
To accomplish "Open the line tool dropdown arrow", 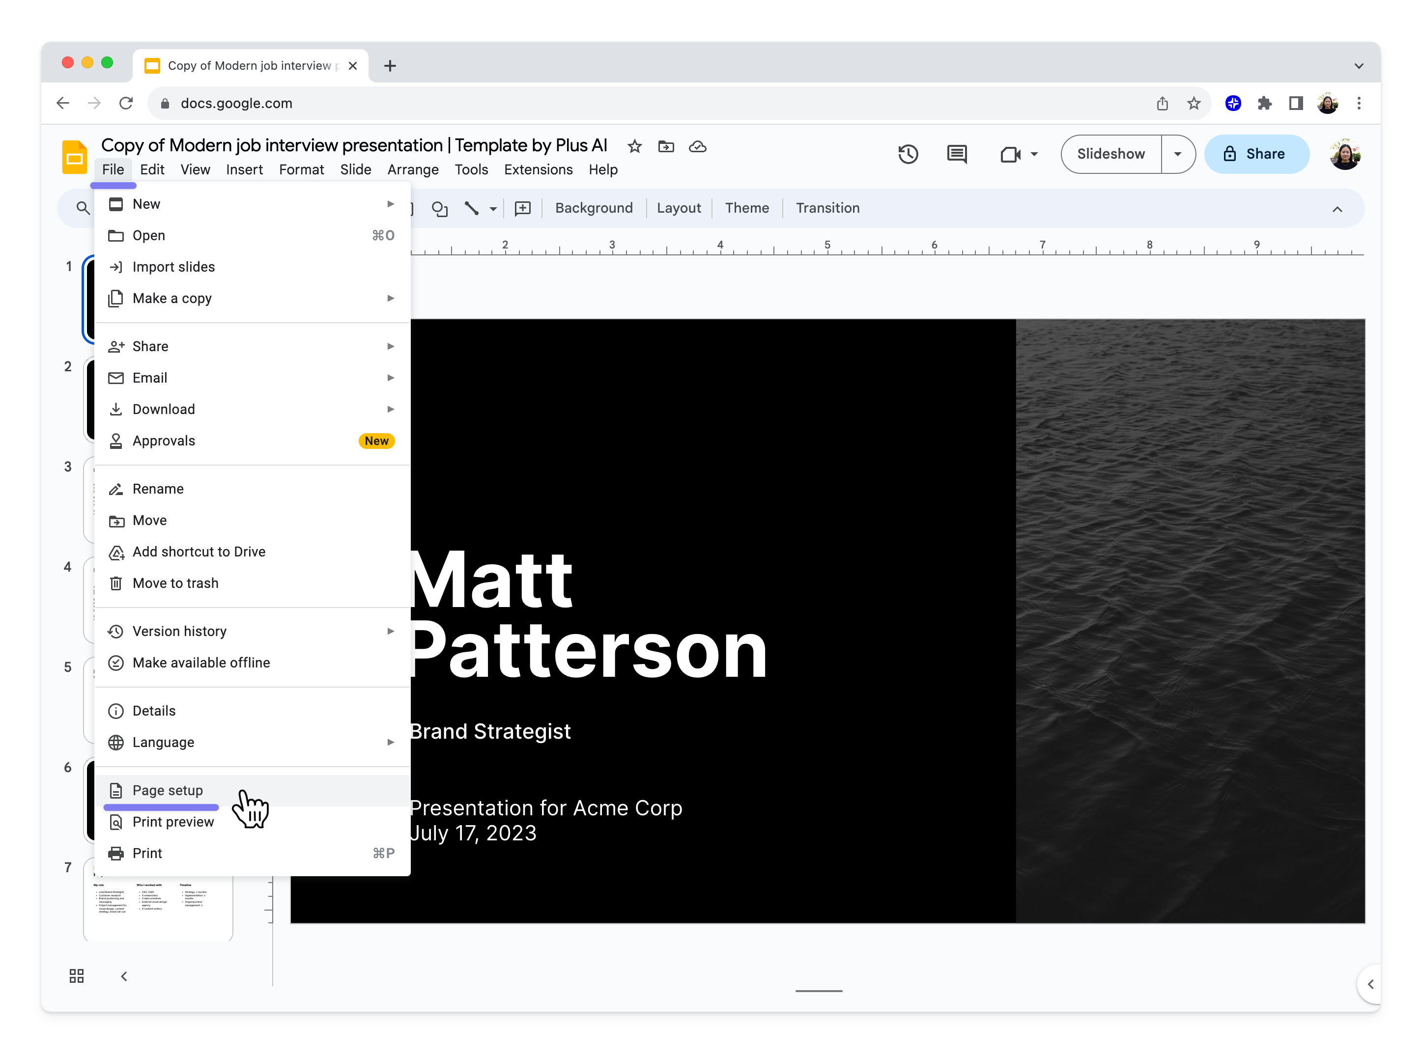I will 493,208.
